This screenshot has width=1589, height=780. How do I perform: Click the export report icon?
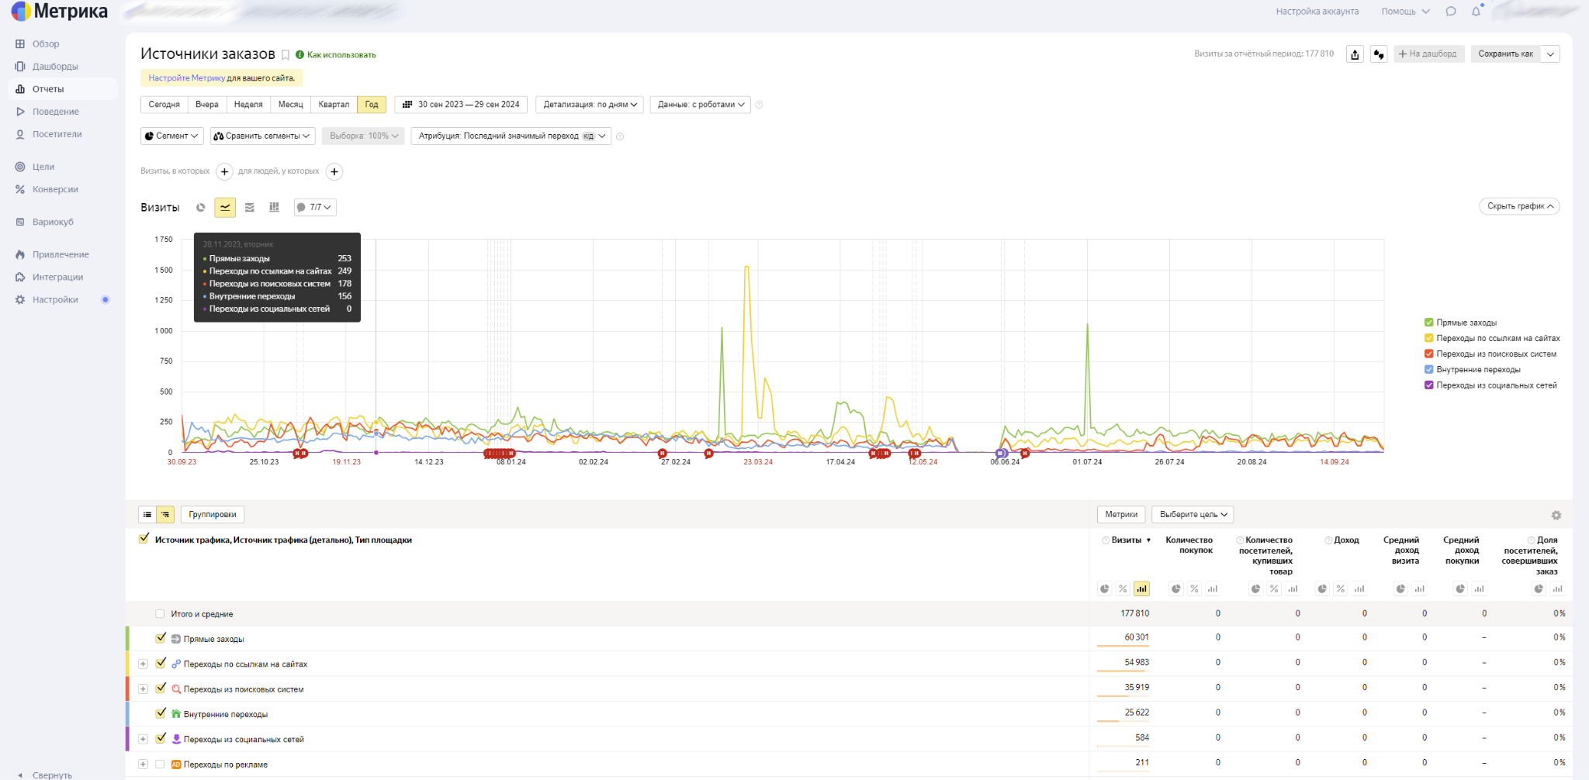point(1355,54)
